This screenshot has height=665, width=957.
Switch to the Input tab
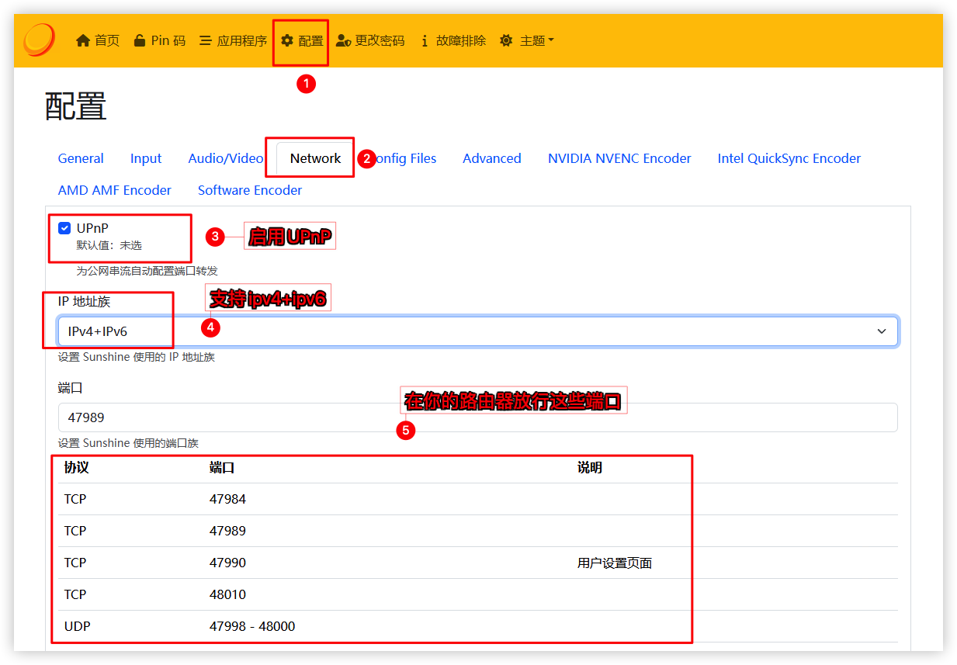point(146,158)
